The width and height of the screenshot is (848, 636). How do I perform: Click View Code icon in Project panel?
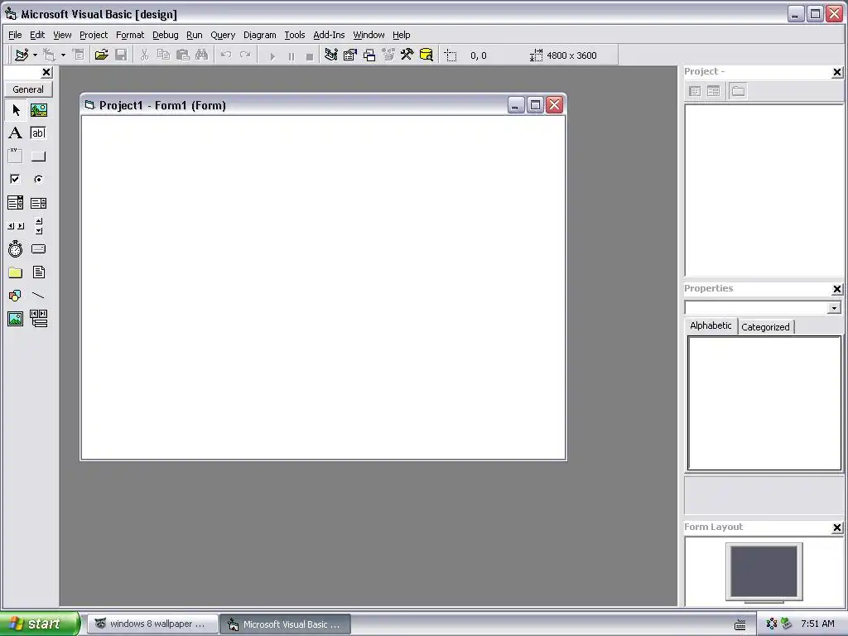tap(695, 91)
